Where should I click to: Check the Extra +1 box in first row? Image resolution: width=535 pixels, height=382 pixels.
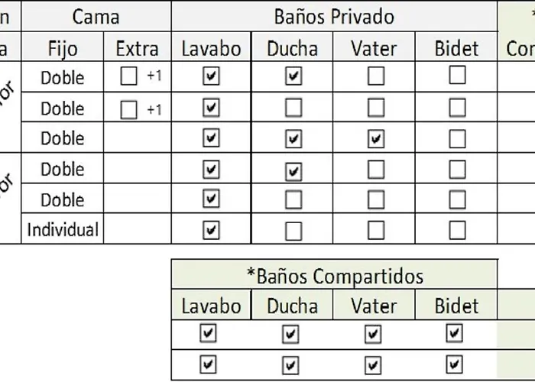point(129,77)
